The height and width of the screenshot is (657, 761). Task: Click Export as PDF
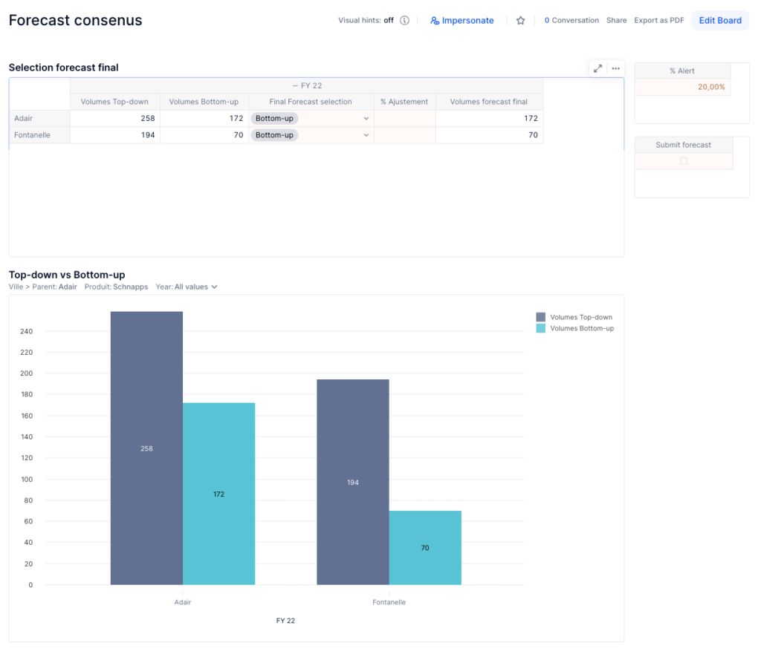point(658,21)
